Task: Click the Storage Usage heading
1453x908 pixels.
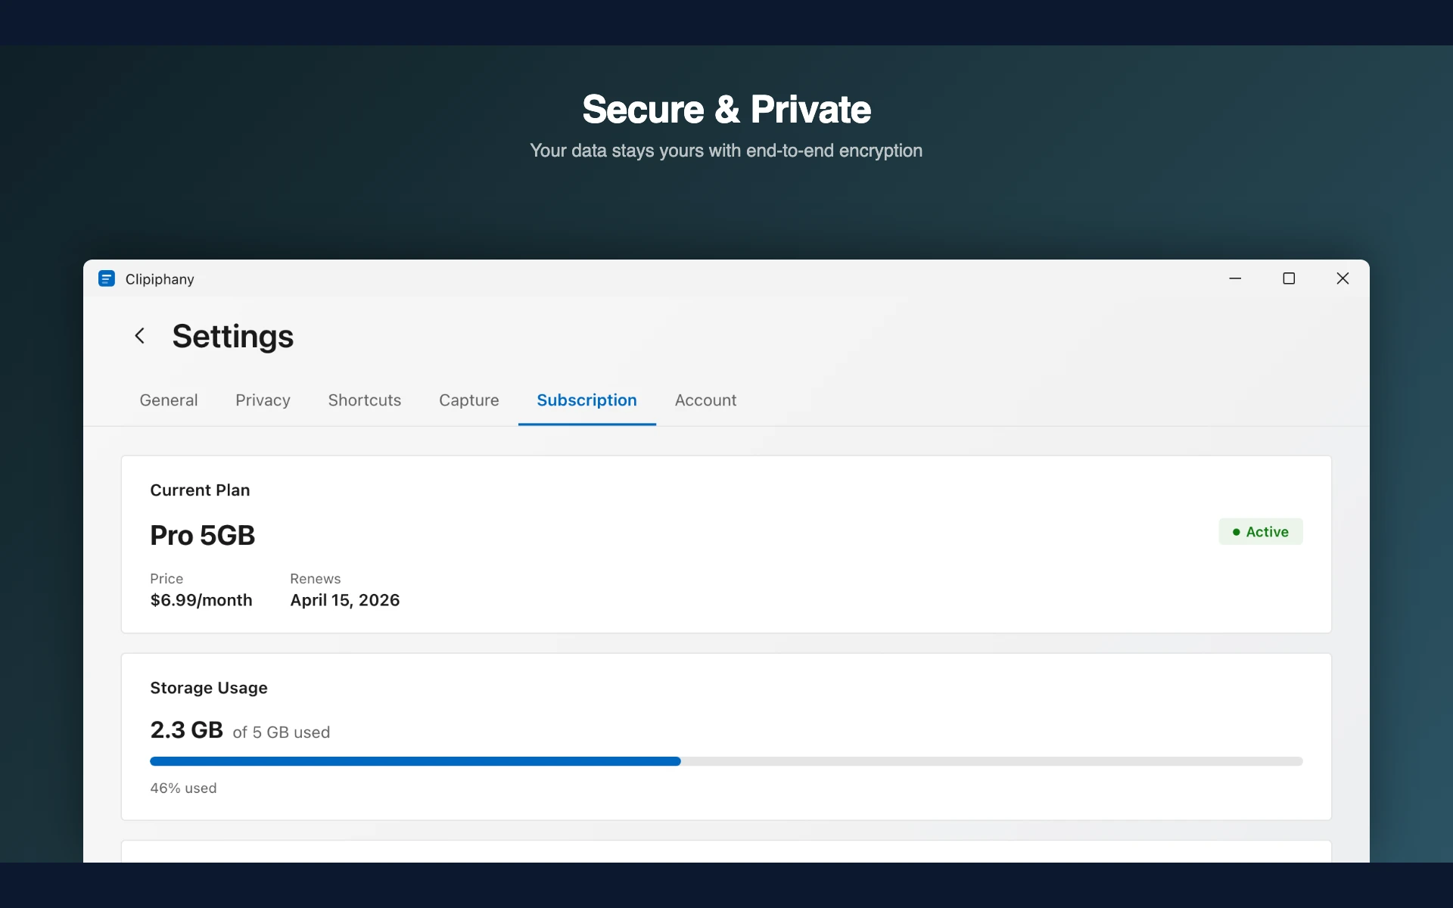Action: click(x=209, y=688)
